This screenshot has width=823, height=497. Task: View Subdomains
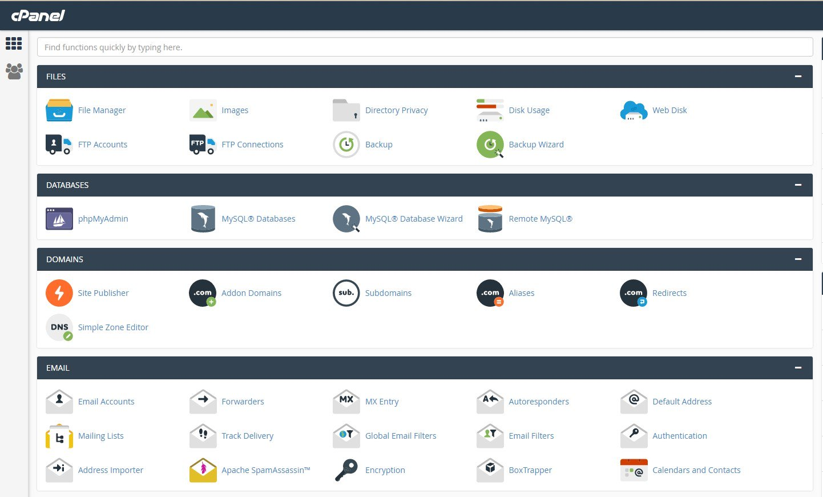388,292
